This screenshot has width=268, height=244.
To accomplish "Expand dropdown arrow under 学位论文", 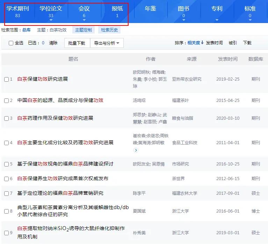I will pos(51,20).
